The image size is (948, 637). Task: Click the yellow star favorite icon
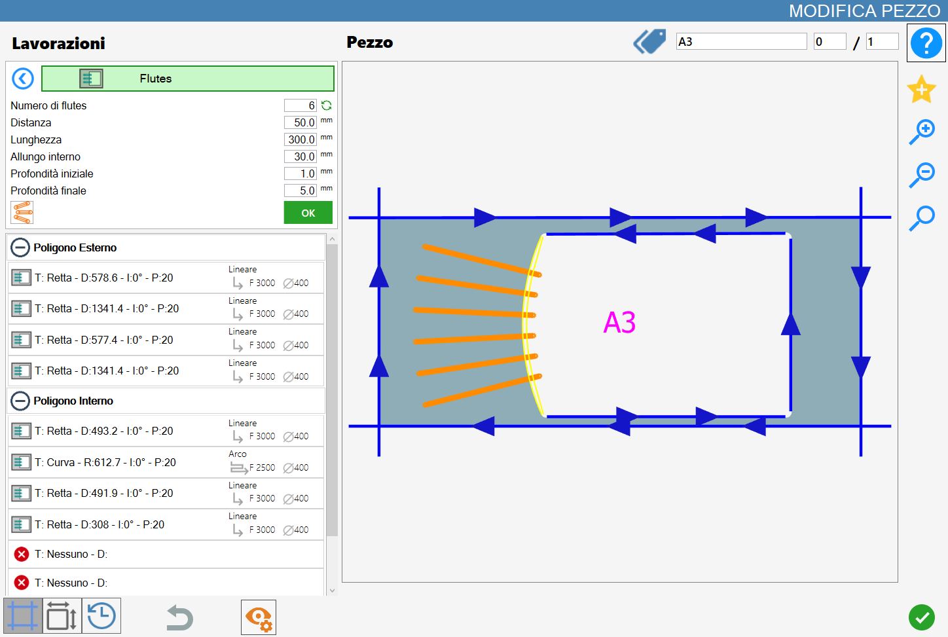click(x=921, y=89)
